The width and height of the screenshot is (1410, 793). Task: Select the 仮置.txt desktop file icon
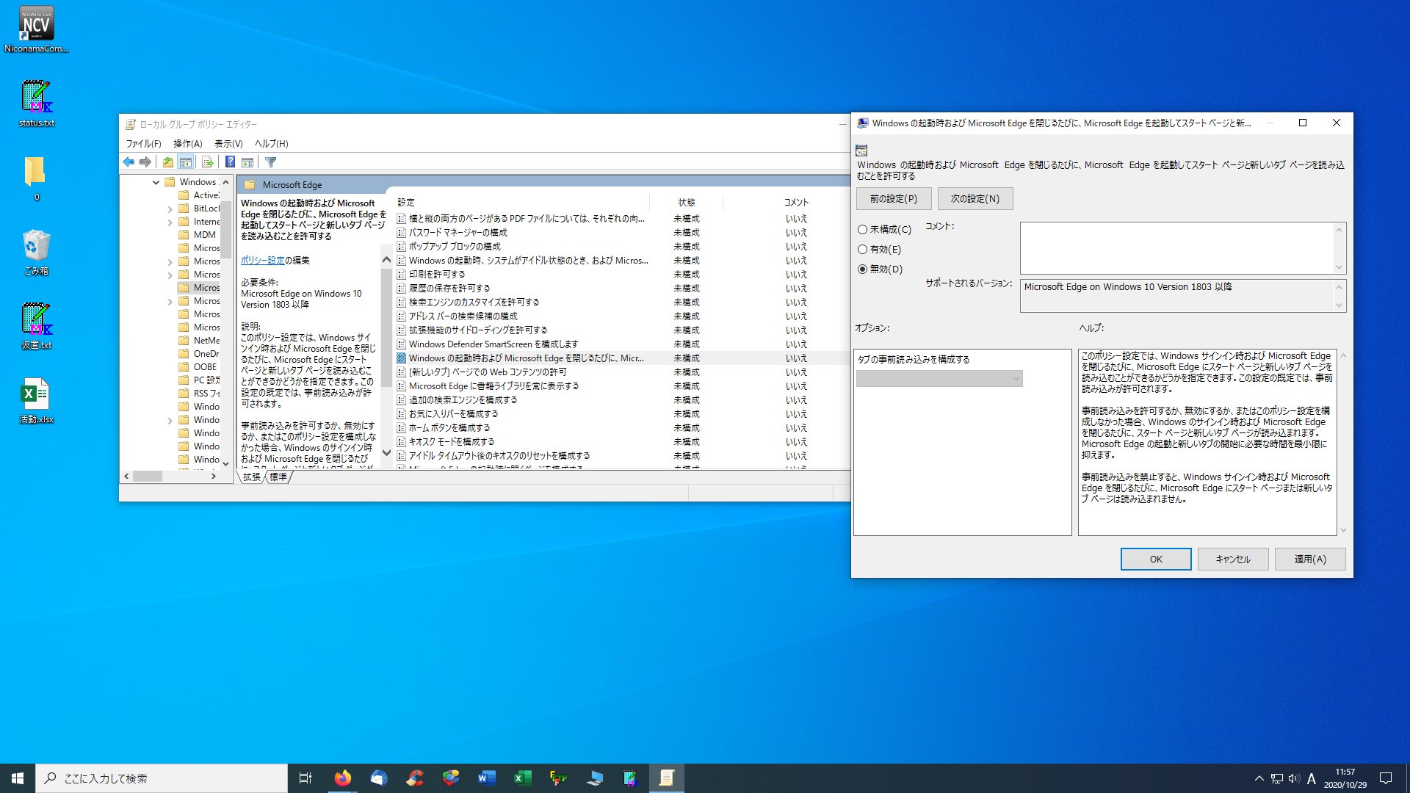(37, 326)
